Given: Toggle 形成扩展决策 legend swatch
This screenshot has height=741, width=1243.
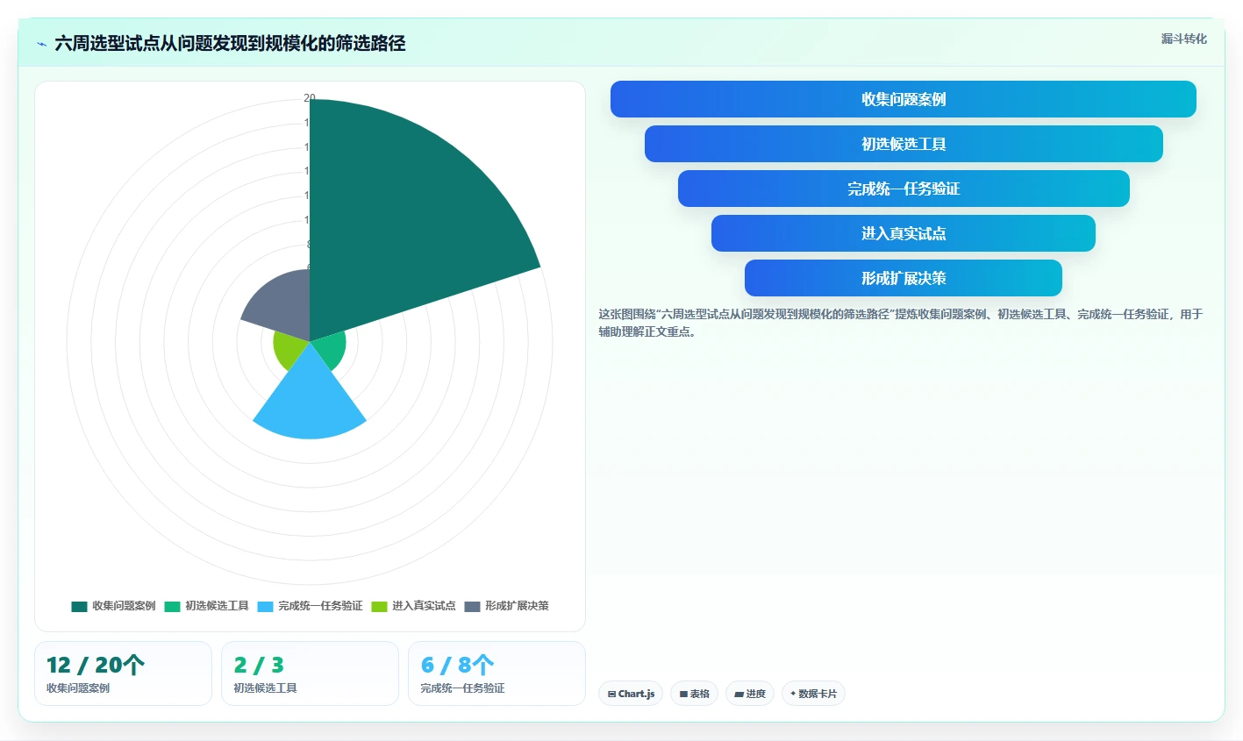Looking at the screenshot, I should point(472,606).
